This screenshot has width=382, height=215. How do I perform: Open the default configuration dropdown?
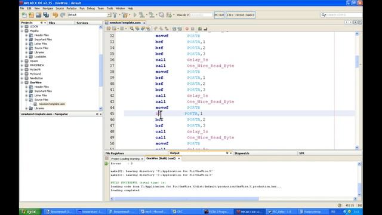109,15
